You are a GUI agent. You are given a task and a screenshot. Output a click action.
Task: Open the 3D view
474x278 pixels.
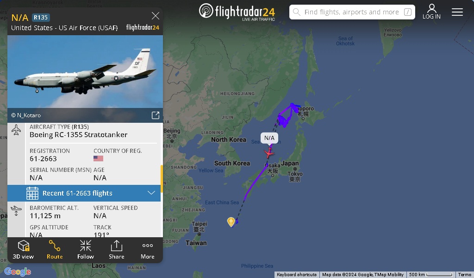23,250
